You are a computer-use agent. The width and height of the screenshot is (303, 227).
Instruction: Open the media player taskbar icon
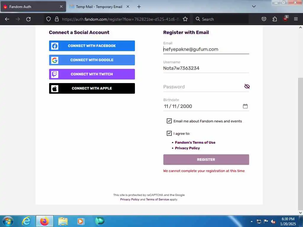(x=80, y=221)
